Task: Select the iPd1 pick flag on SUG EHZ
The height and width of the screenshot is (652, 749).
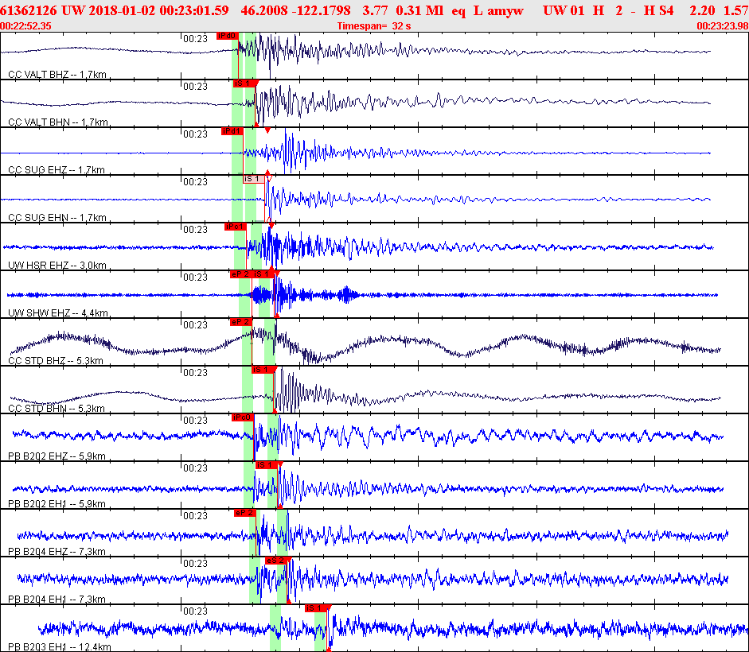Action: 232,131
